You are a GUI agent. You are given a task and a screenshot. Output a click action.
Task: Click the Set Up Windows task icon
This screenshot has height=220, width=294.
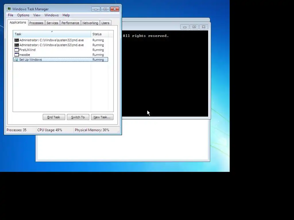[x=16, y=60]
